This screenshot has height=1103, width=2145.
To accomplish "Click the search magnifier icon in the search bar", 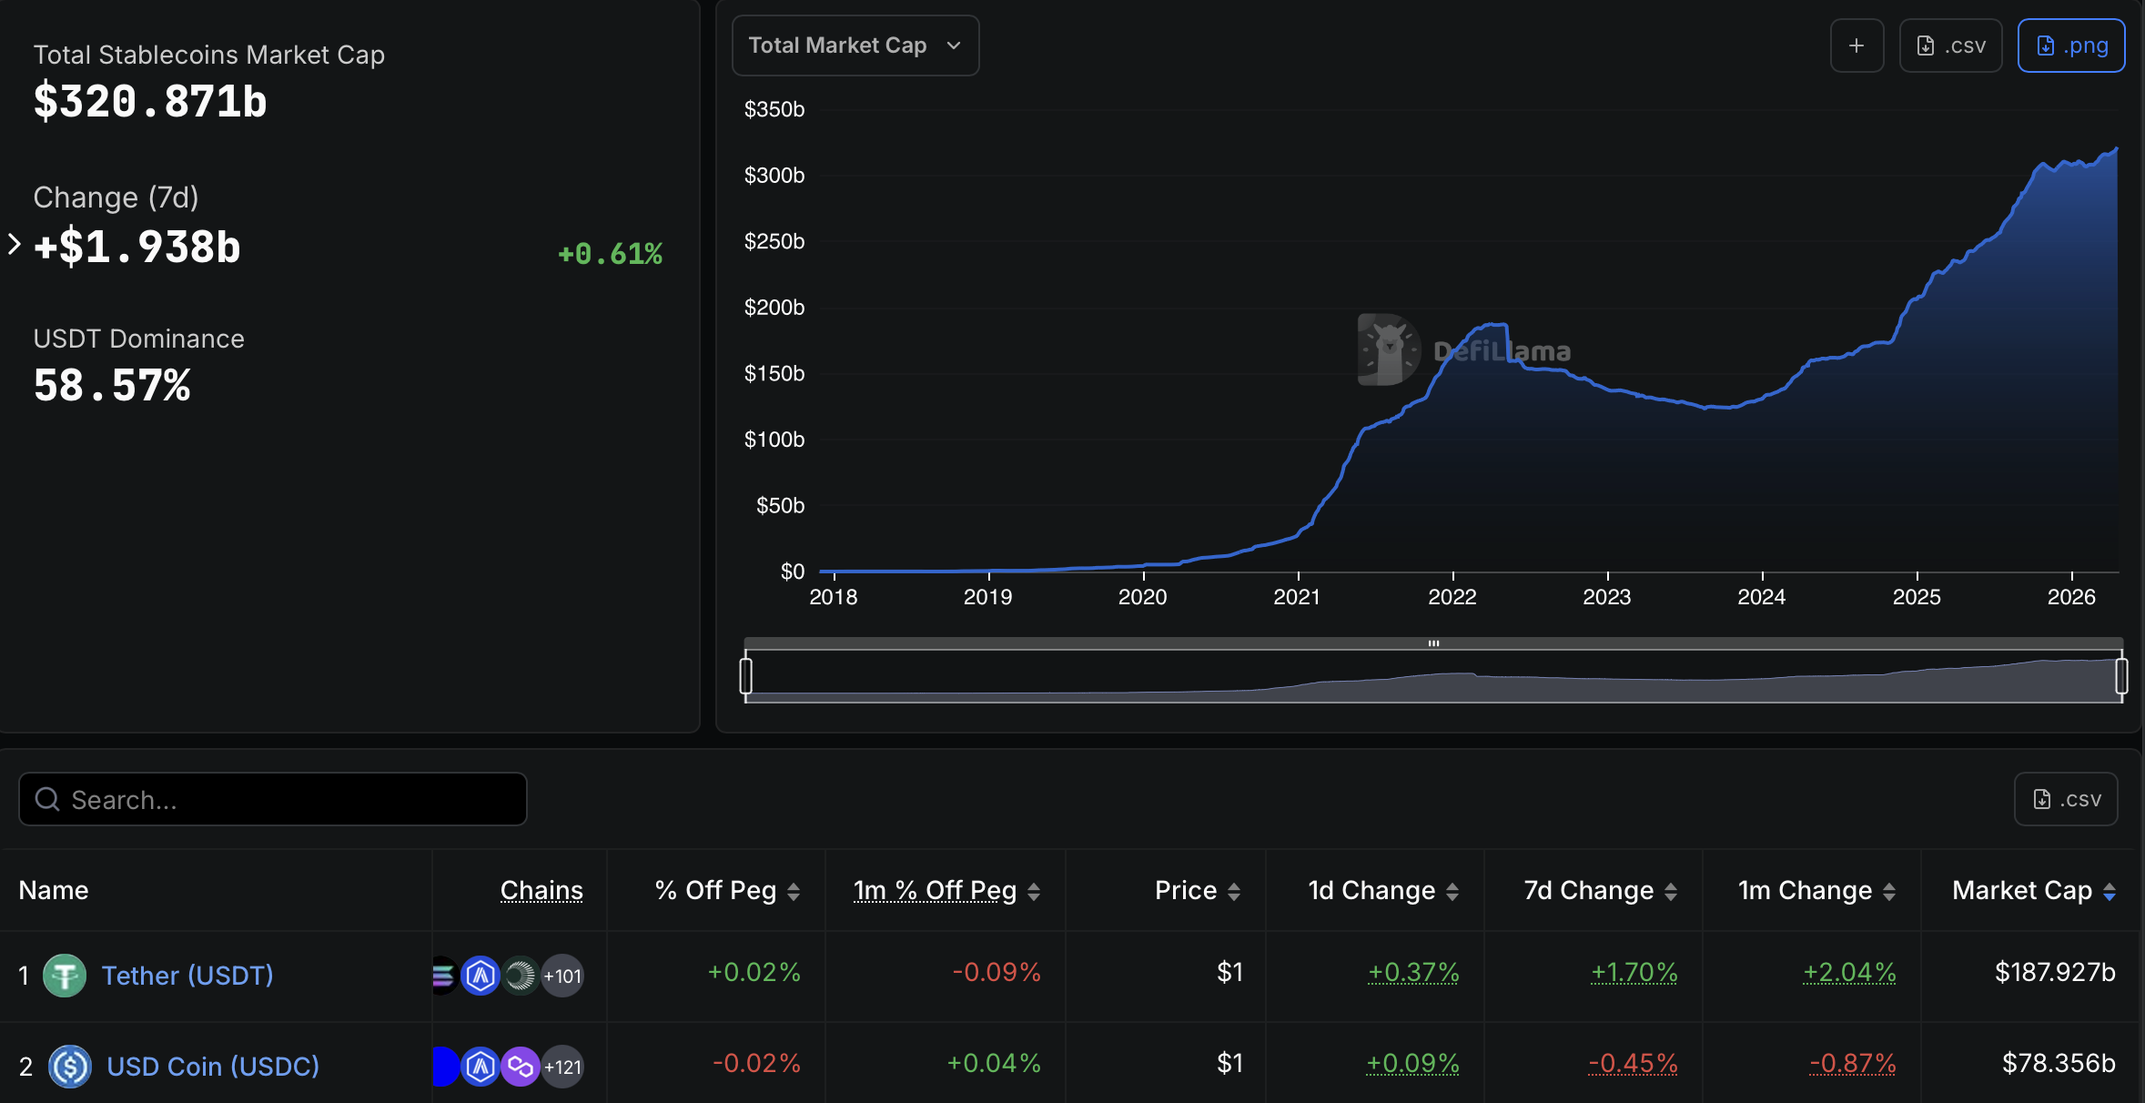I will [46, 798].
